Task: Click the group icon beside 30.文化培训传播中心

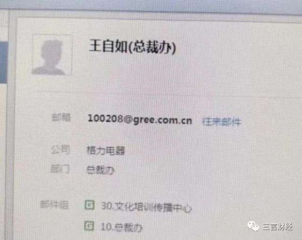Action: pos(90,205)
